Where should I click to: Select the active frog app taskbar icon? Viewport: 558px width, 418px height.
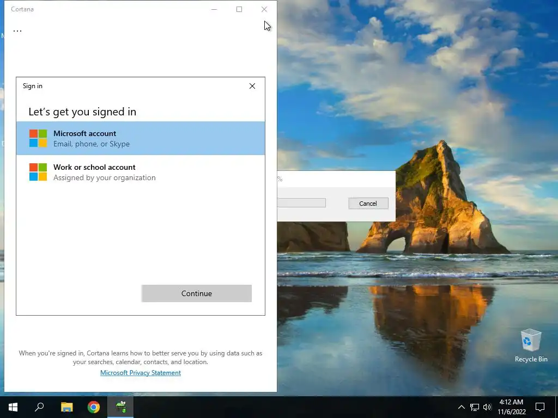[x=120, y=407]
